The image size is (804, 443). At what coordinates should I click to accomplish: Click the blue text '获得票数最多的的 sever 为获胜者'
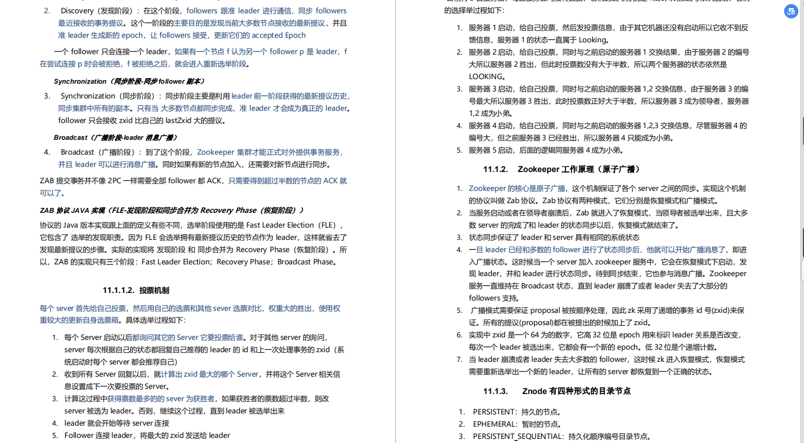coord(161,399)
